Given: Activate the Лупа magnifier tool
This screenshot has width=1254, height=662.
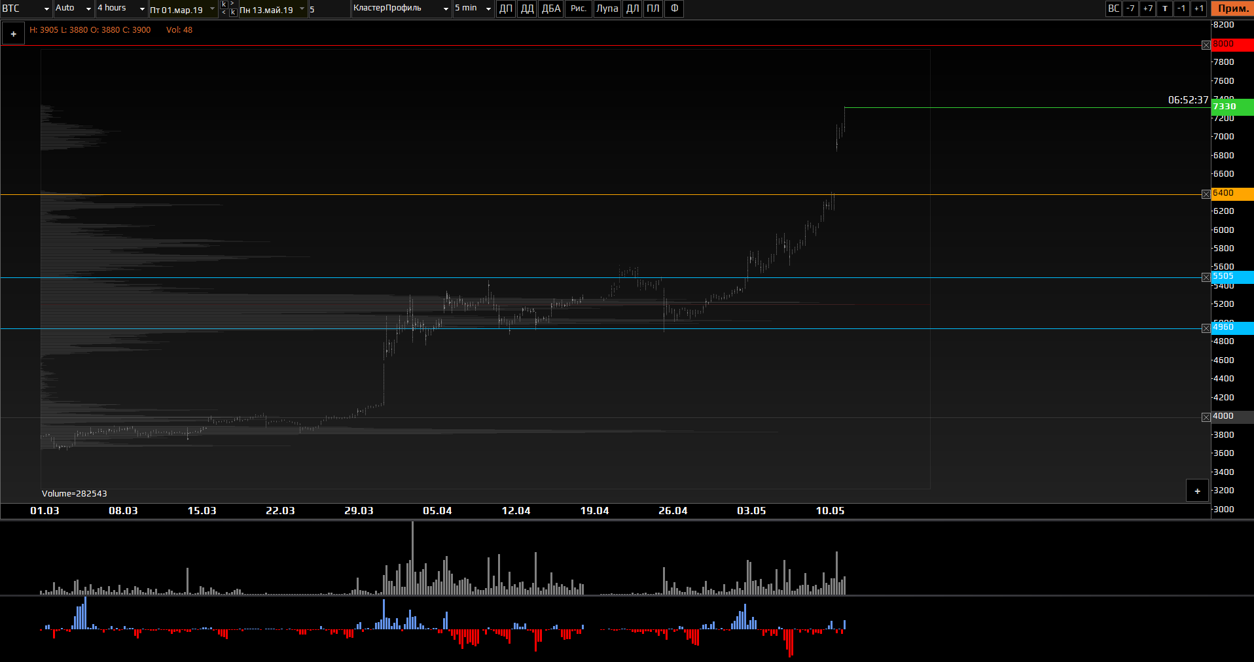Looking at the screenshot, I should (607, 9).
